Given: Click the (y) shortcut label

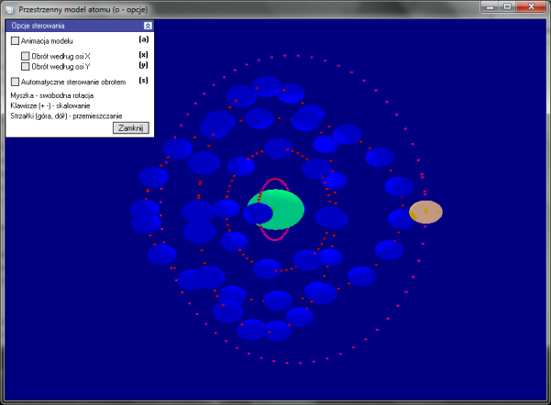Looking at the screenshot, I should 143,65.
